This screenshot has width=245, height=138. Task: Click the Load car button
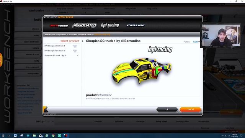pos(230,128)
